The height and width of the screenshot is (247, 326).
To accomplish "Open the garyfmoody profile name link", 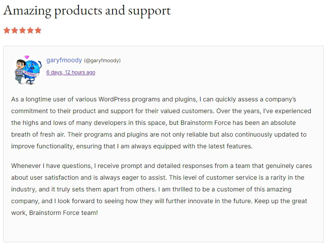I will tap(64, 60).
